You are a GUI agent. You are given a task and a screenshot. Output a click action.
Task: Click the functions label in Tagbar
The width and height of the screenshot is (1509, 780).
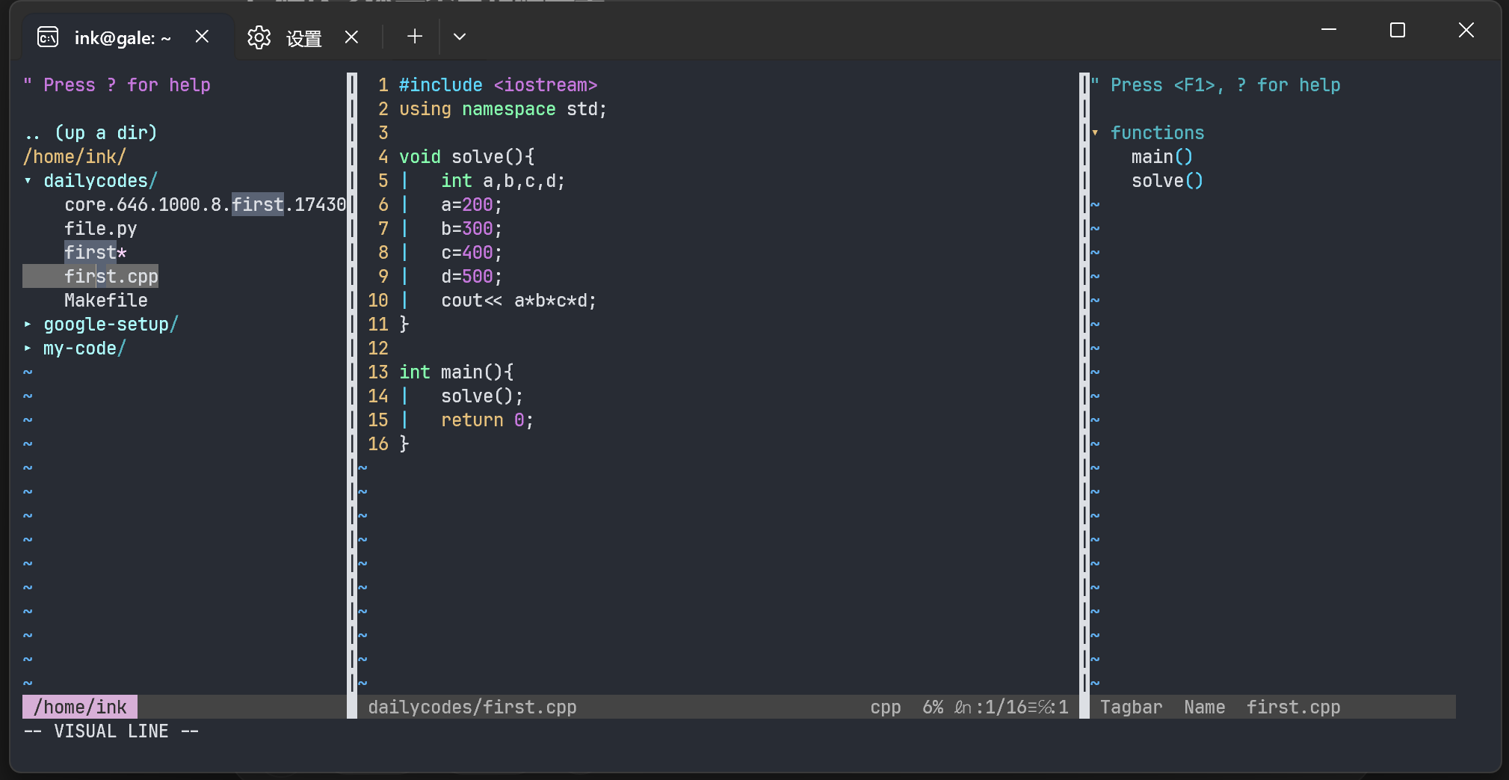[x=1157, y=133]
